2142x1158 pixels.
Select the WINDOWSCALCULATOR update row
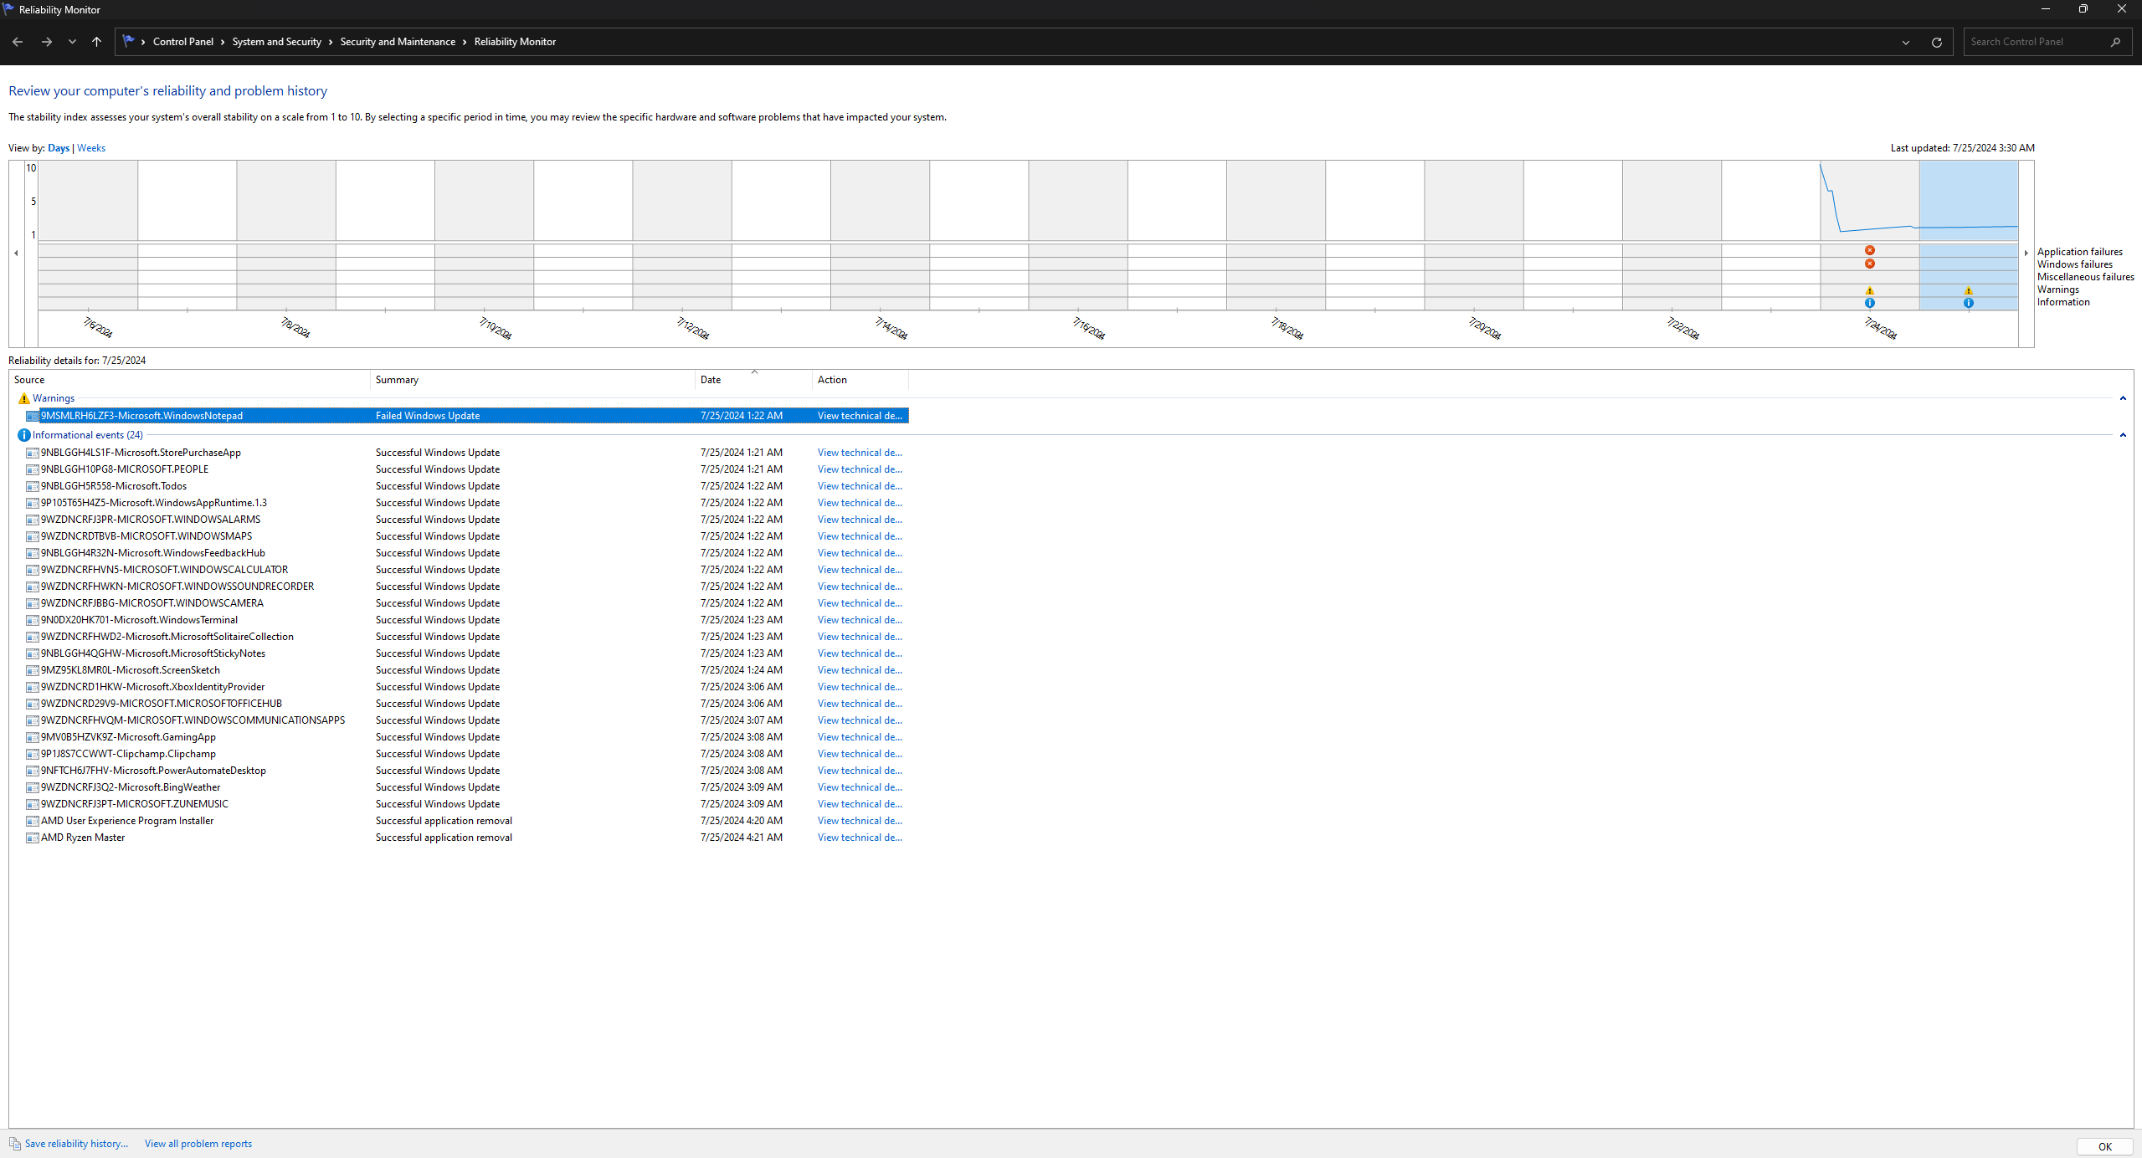click(467, 570)
